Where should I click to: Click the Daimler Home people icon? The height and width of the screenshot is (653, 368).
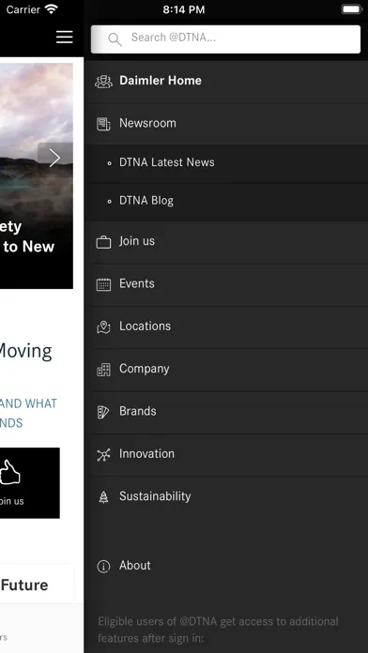tap(103, 82)
